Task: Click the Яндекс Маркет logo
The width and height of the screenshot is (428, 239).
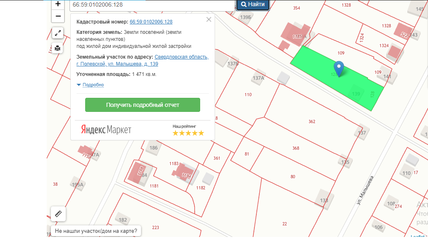Action: click(106, 130)
